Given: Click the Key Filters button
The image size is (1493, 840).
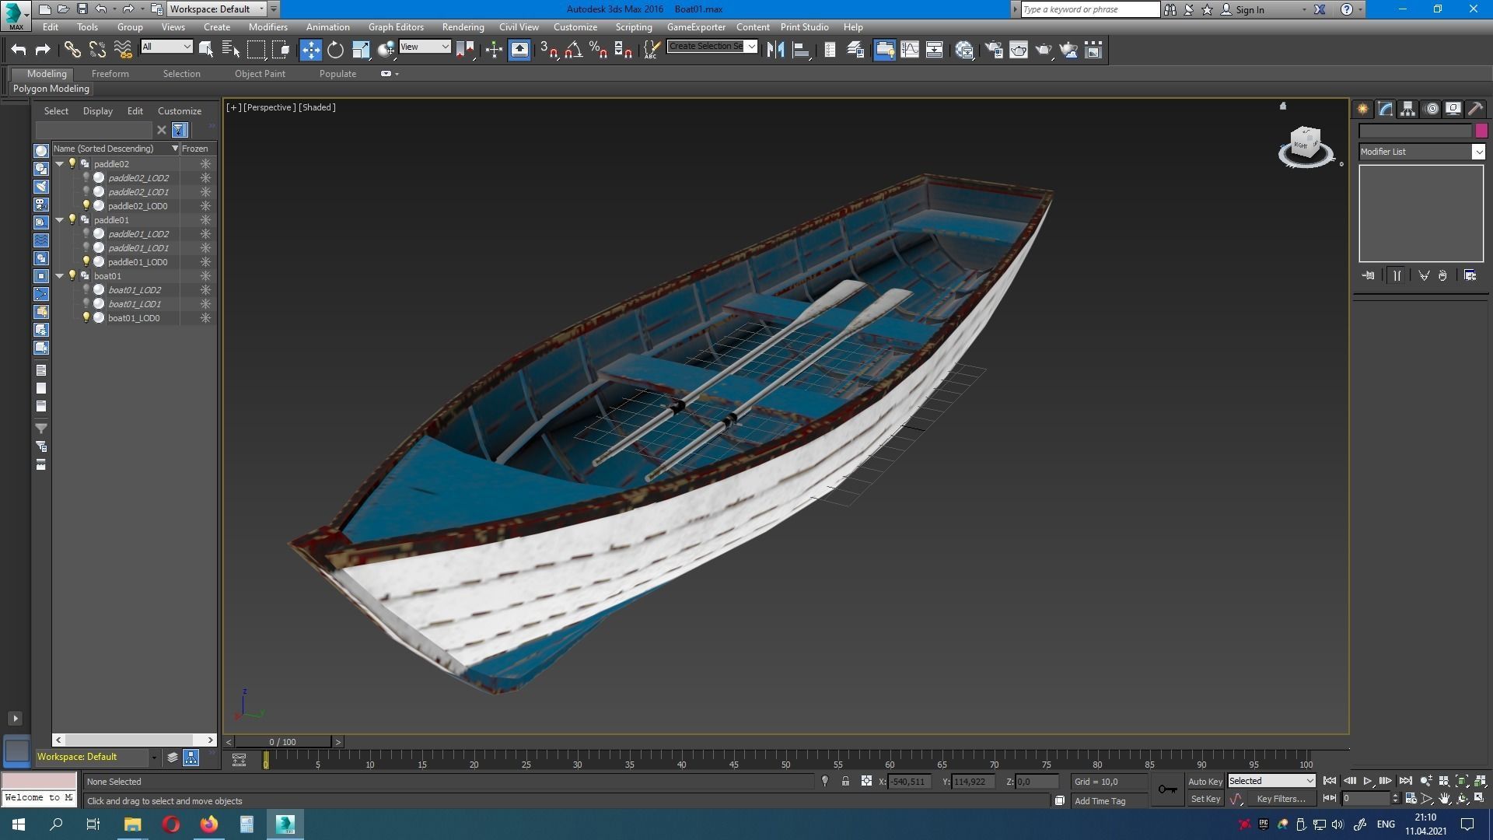Looking at the screenshot, I should (x=1281, y=799).
